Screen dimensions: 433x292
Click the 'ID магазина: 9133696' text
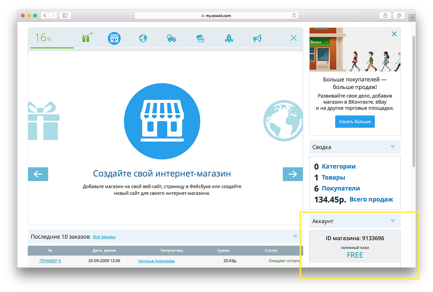[355, 238]
